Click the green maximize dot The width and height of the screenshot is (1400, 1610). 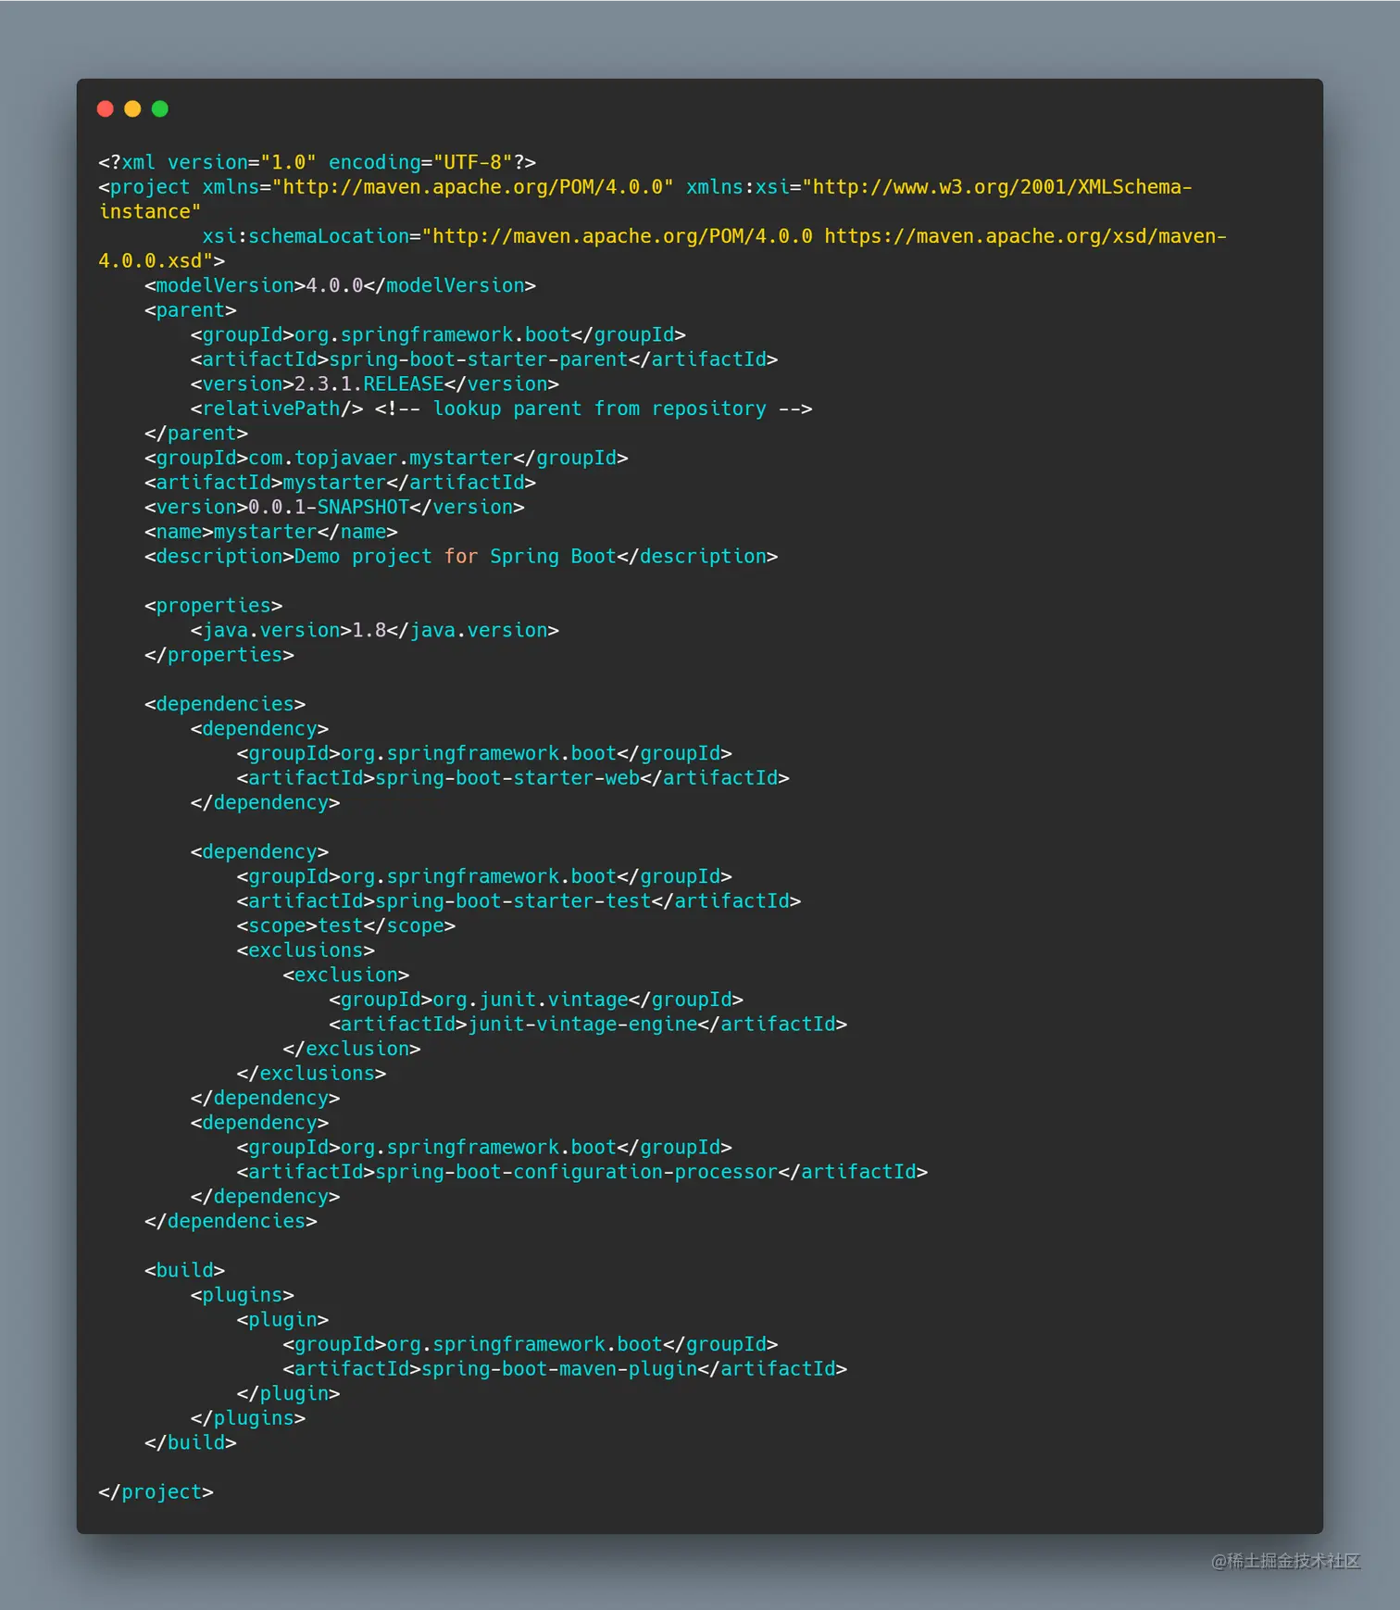pyautogui.click(x=160, y=109)
